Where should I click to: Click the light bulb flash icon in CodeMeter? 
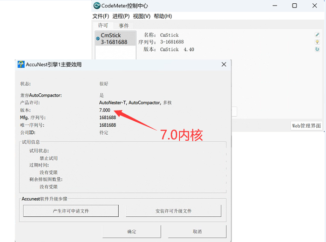[317, 42]
